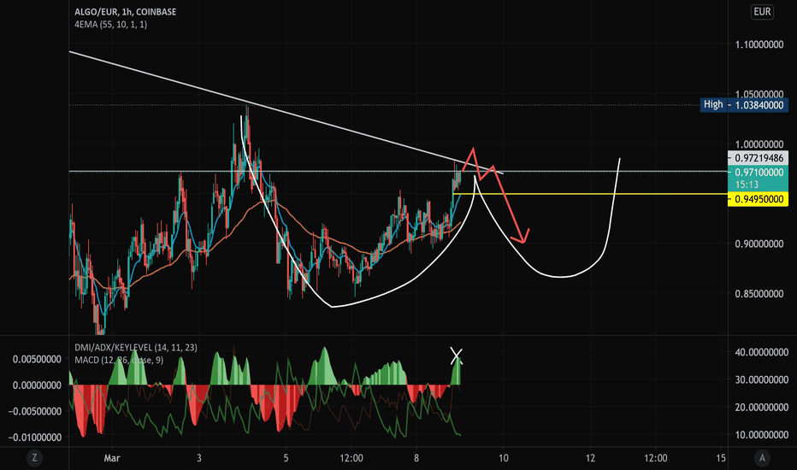Click the 15 date on time axis
Viewport: 797px width, 470px height.
click(x=721, y=458)
